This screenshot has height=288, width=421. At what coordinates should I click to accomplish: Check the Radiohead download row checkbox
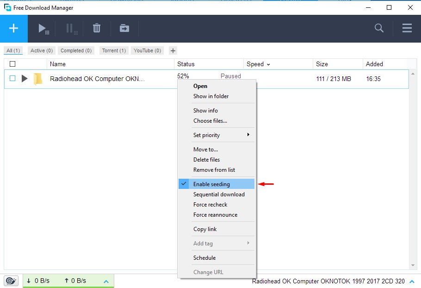pyautogui.click(x=12, y=78)
